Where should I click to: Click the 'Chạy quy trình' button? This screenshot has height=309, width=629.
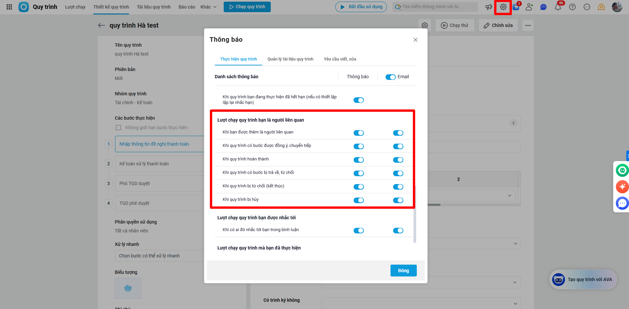[x=247, y=7]
